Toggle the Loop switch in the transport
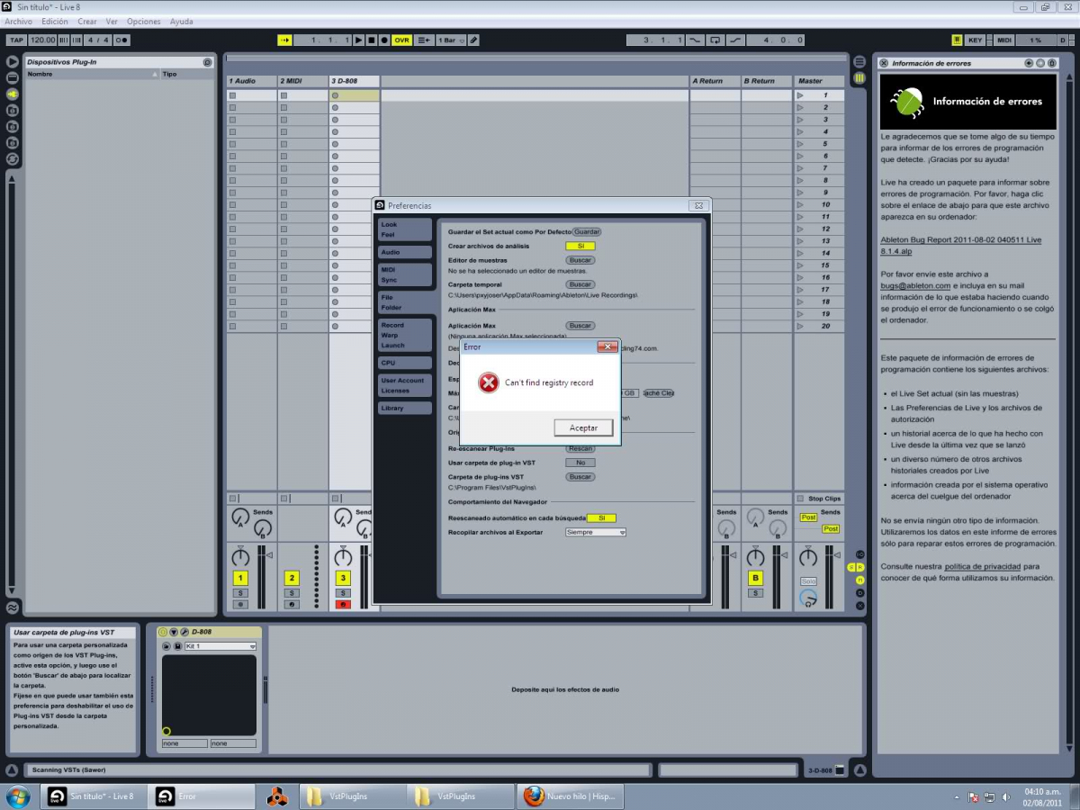Image resolution: width=1080 pixels, height=810 pixels. pos(715,40)
